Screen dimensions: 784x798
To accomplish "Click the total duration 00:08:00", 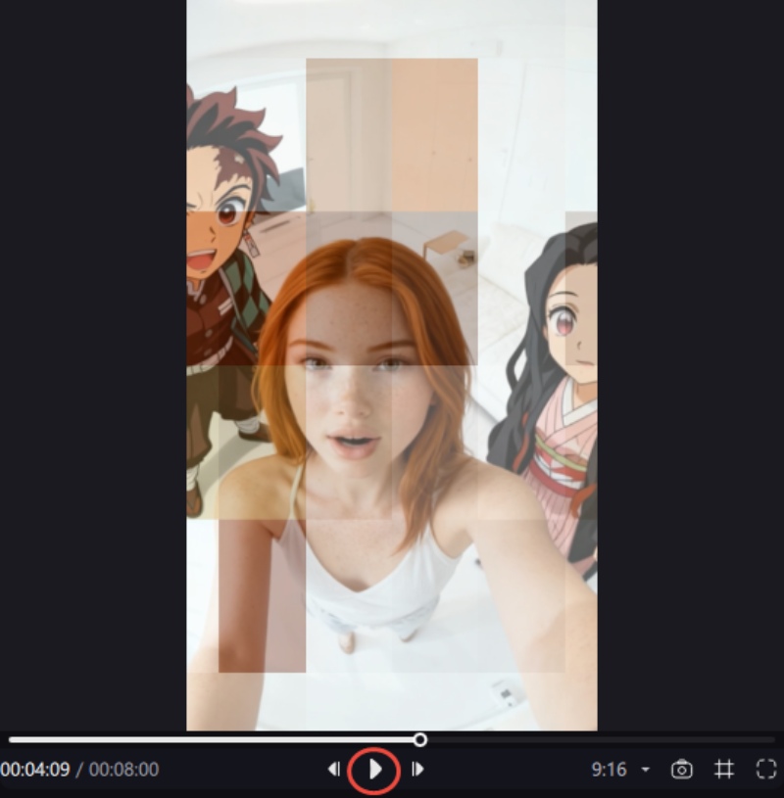I will (123, 770).
